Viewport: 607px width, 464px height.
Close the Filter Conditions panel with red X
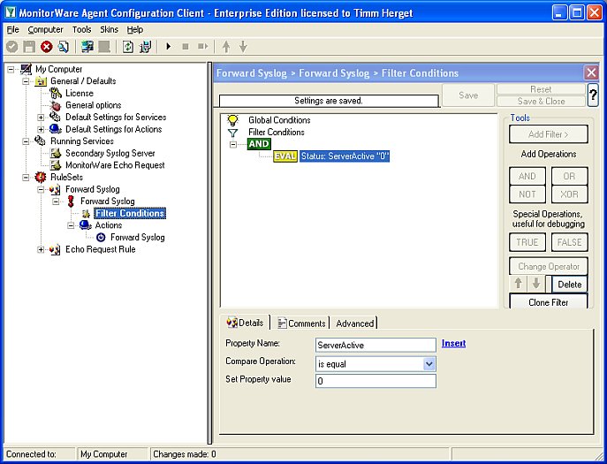[591, 72]
